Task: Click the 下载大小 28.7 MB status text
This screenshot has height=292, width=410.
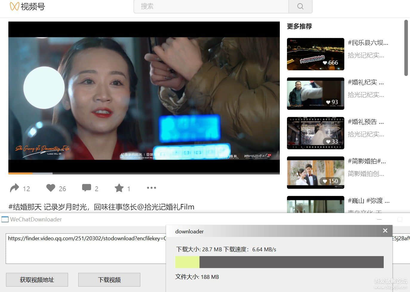Action: pos(226,249)
